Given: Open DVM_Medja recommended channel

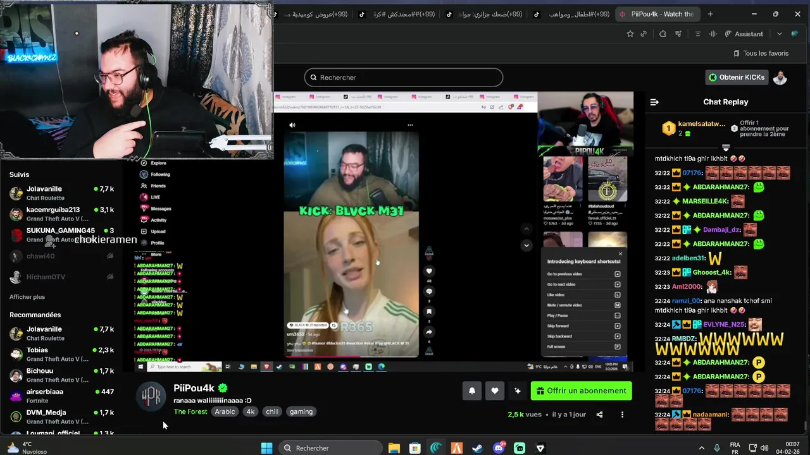Looking at the screenshot, I should pyautogui.click(x=61, y=416).
